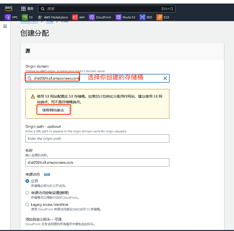Click the IAM shortcut icon
This screenshot has height=231, width=234.
pos(75,17)
